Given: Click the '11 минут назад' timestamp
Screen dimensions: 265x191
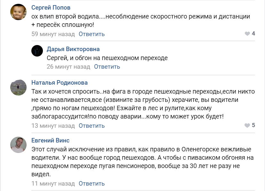Looking at the screenshot, I should point(53,184).
